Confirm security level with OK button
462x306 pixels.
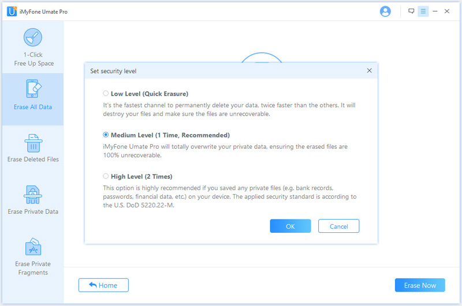(x=290, y=226)
